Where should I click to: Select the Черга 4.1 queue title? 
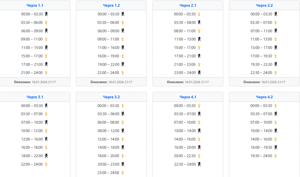(188, 97)
